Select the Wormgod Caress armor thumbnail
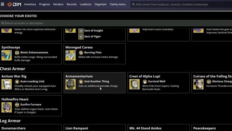232x131 pixels. (70, 55)
